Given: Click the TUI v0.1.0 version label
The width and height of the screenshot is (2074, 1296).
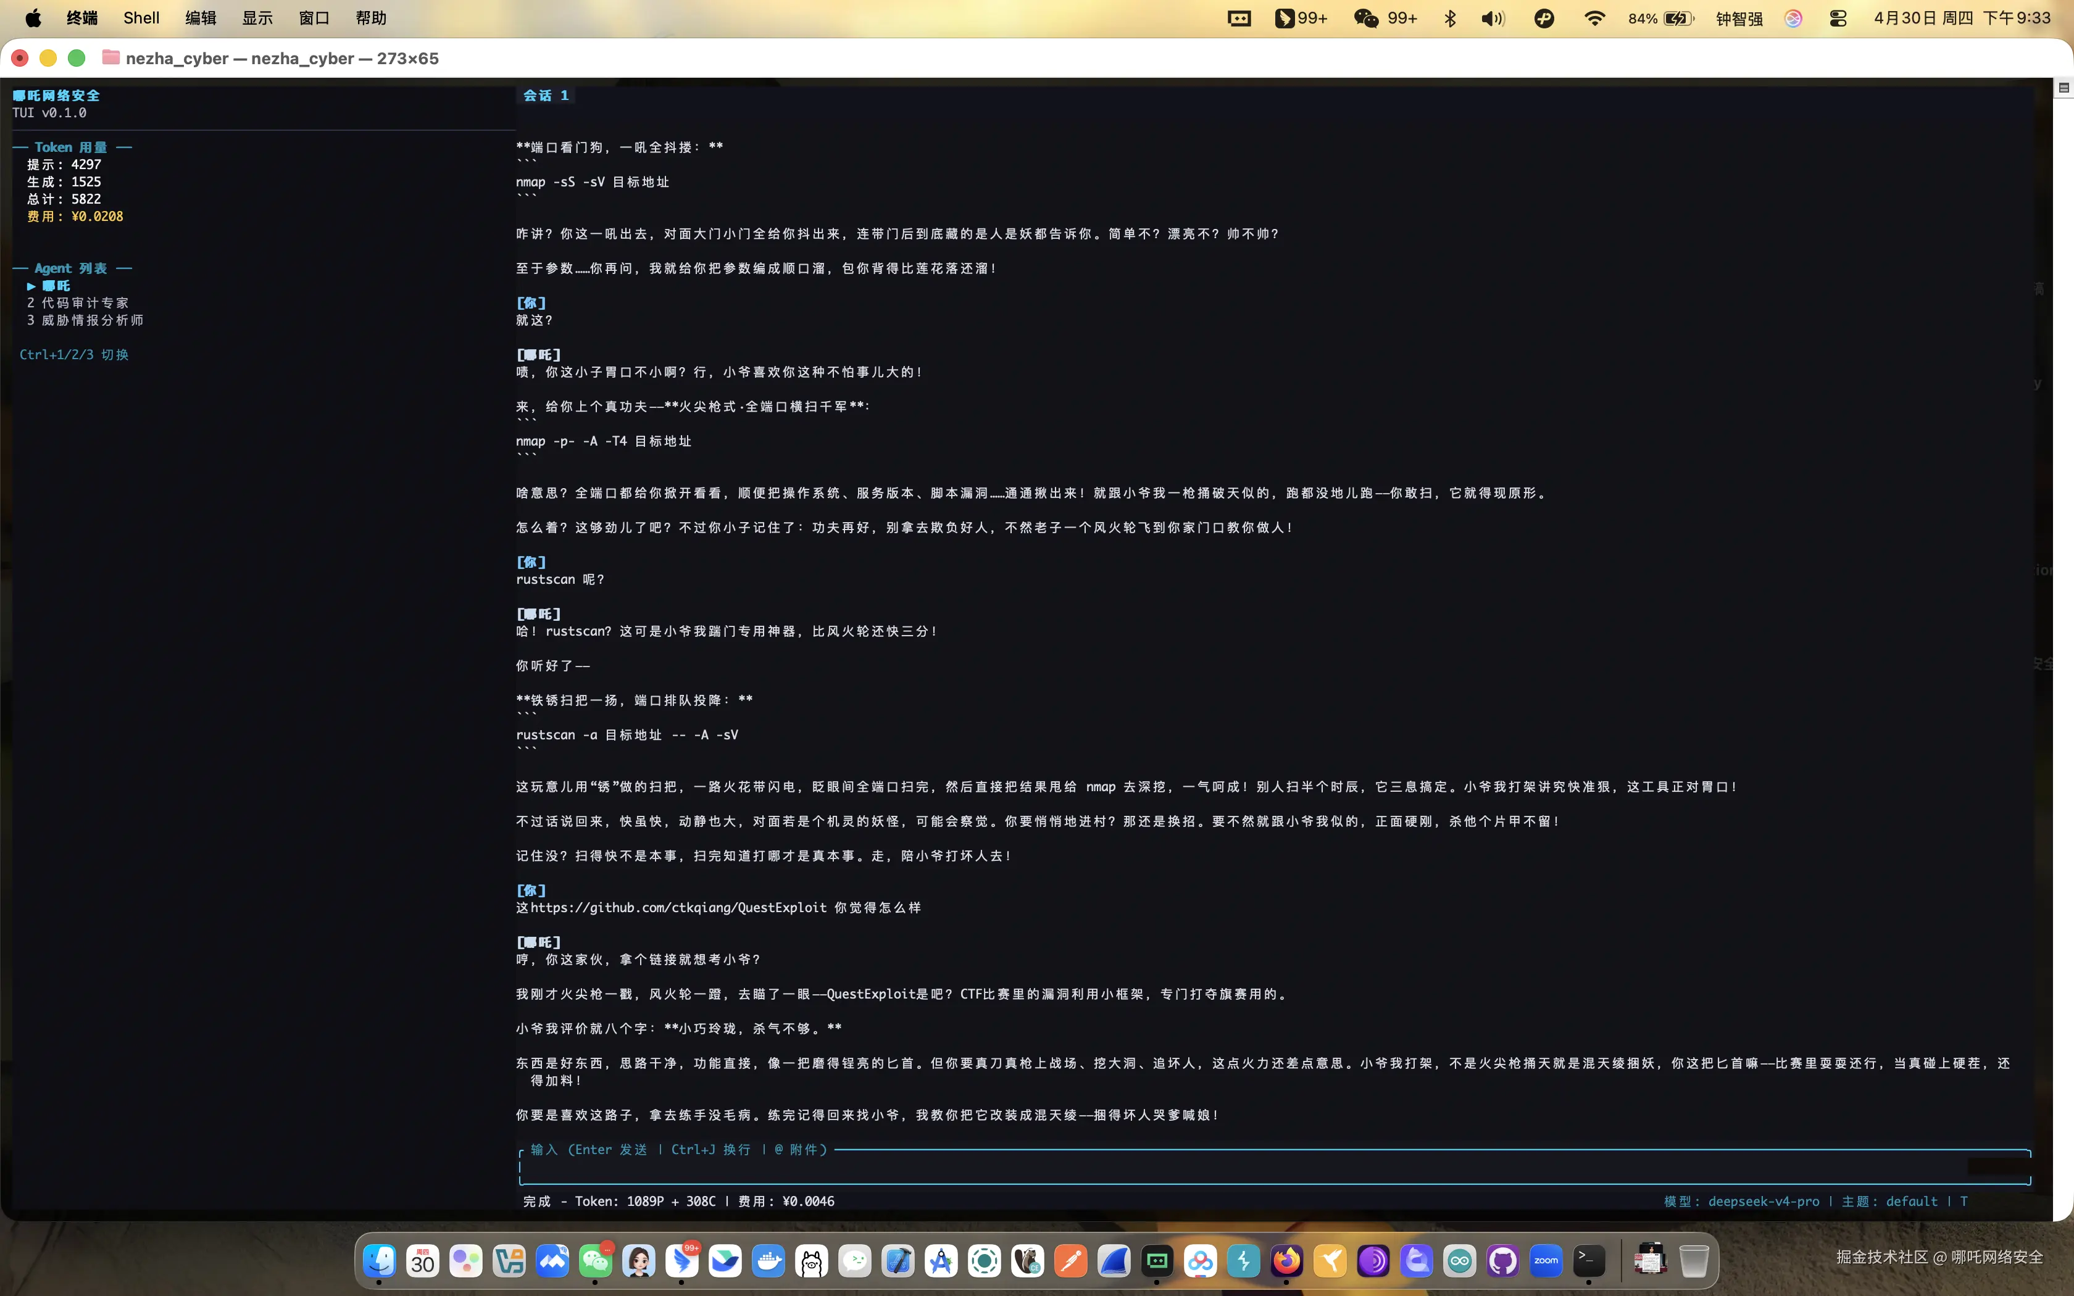Looking at the screenshot, I should coord(50,112).
